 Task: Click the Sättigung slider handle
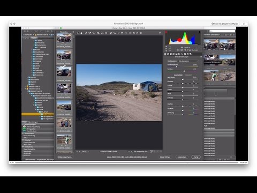(x=183, y=115)
